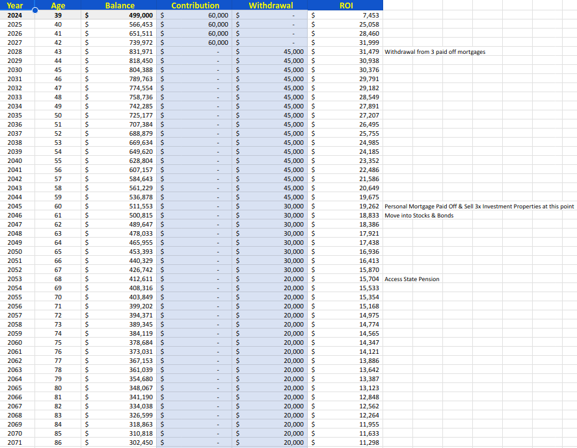Click the 'Access State Pension' note
This screenshot has width=577, height=448.
(x=412, y=279)
